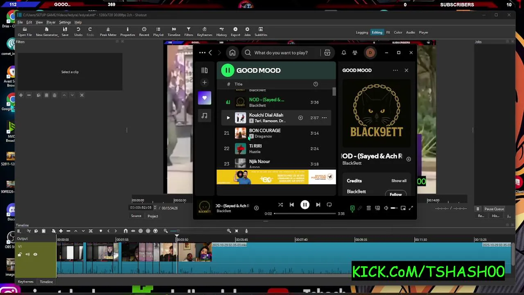This screenshot has height=295, width=524.
Task: Enter Spotify full screen mode
Action: [x=411, y=208]
